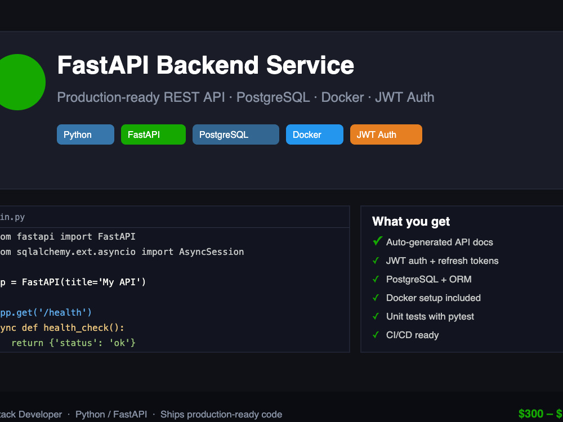The width and height of the screenshot is (563, 422).
Task: Click checkmark beside Docker setup included
Action: pyautogui.click(x=376, y=298)
